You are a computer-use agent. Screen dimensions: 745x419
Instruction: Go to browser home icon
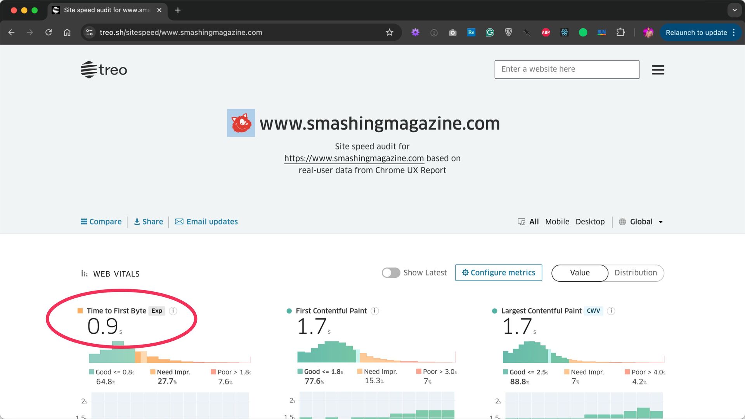click(67, 33)
